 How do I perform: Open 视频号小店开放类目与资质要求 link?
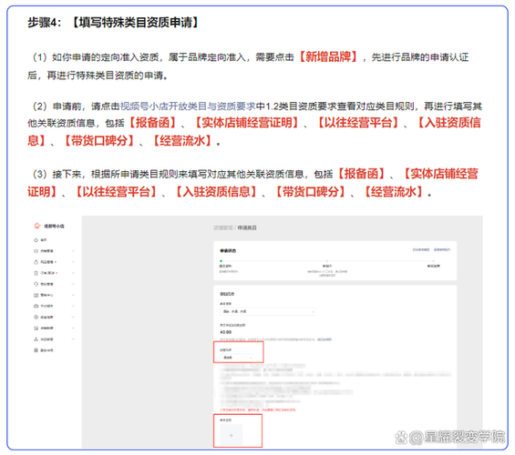coord(188,106)
